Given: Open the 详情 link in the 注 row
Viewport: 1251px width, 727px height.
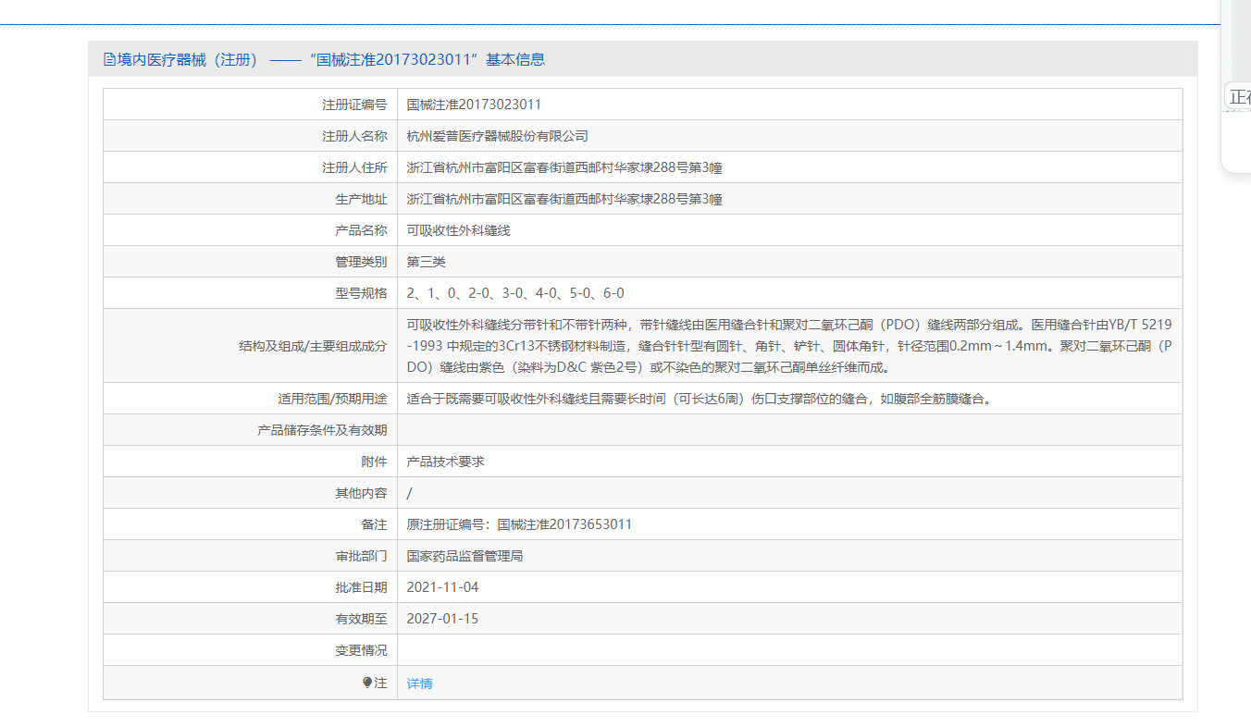Looking at the screenshot, I should pos(419,684).
